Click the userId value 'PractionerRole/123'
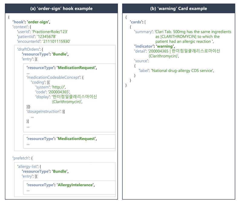 click(51, 31)
